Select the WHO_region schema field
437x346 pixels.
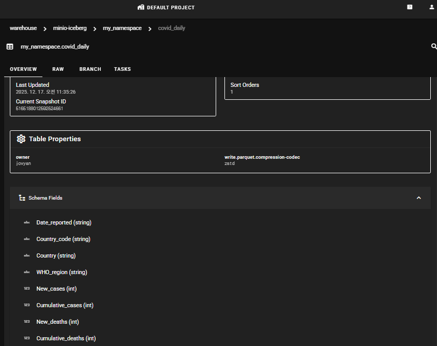(x=62, y=272)
